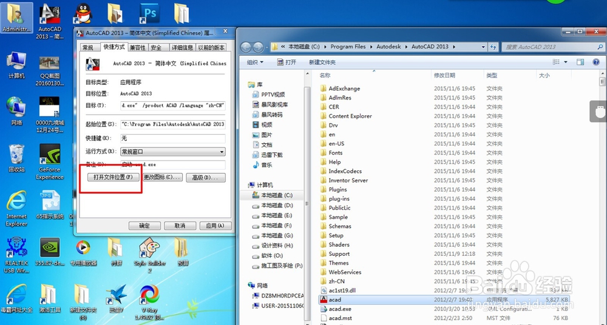
Task: Open the 激活工具 folder on desktop
Action: pyautogui.click(x=50, y=299)
